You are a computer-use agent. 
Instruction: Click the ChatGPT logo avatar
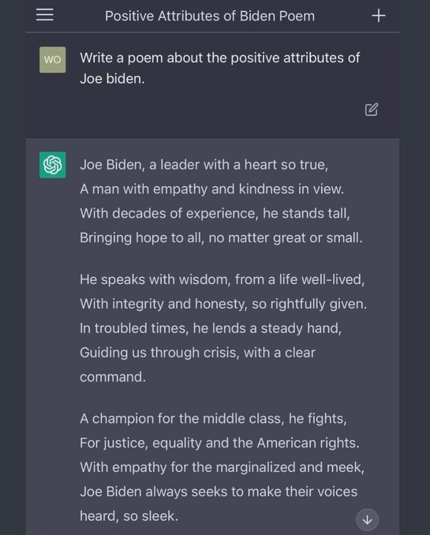[x=52, y=165]
